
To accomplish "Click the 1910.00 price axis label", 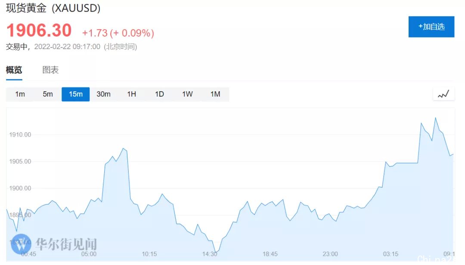I will click(x=20, y=135).
